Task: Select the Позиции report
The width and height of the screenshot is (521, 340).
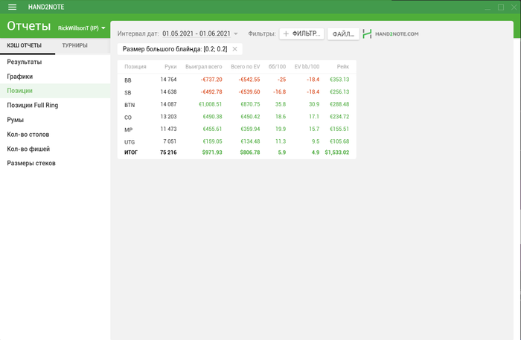Action: point(55,91)
